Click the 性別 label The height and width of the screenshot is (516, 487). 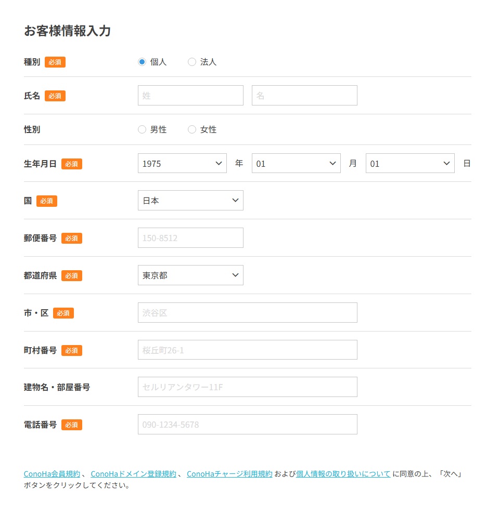[32, 130]
